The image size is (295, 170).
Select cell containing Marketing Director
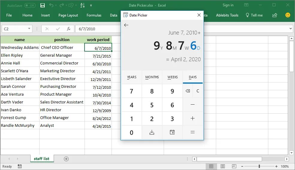[x=62, y=71]
